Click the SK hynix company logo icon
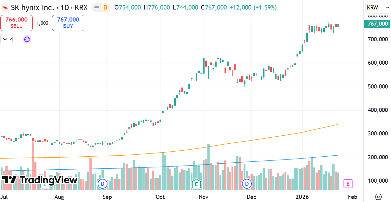 (5, 7)
